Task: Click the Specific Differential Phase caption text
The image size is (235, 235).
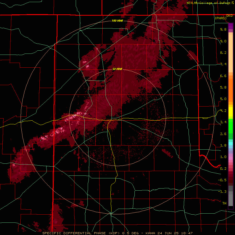Action: click(117, 233)
